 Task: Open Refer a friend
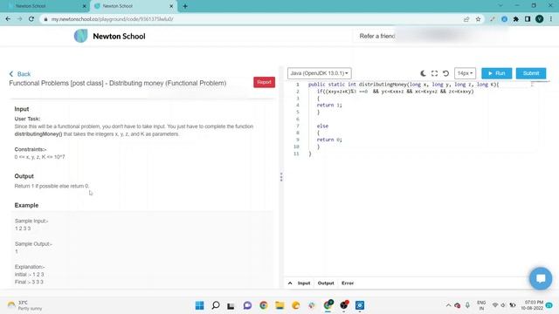376,36
